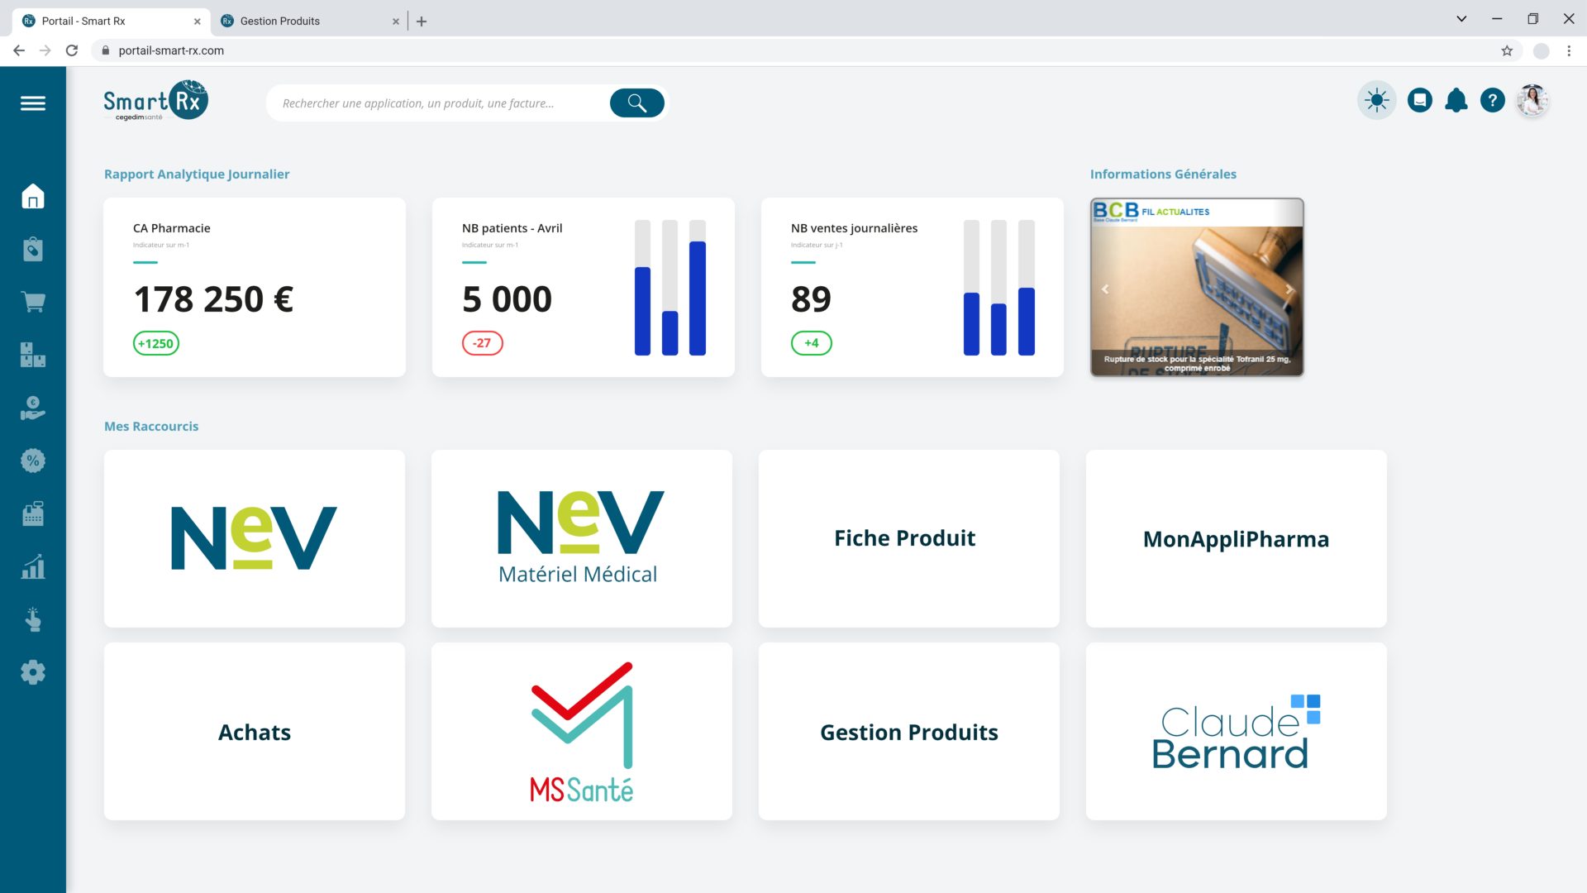1587x893 pixels.
Task: Open the stock boxes sidebar icon
Action: pos(33,355)
